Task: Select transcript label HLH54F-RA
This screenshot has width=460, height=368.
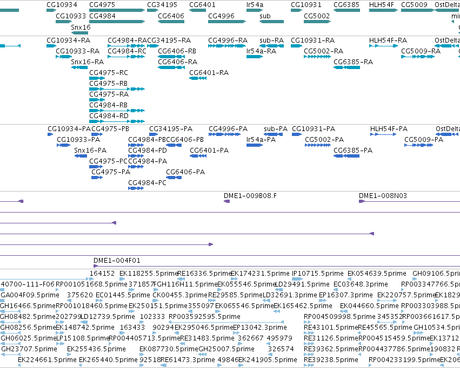Action: (388, 40)
